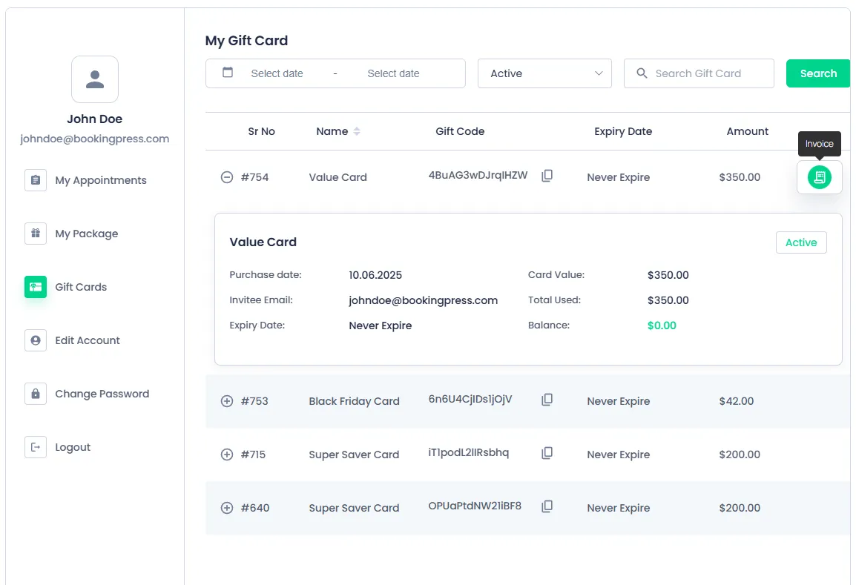Focus the Search Gift Card input

[699, 73]
